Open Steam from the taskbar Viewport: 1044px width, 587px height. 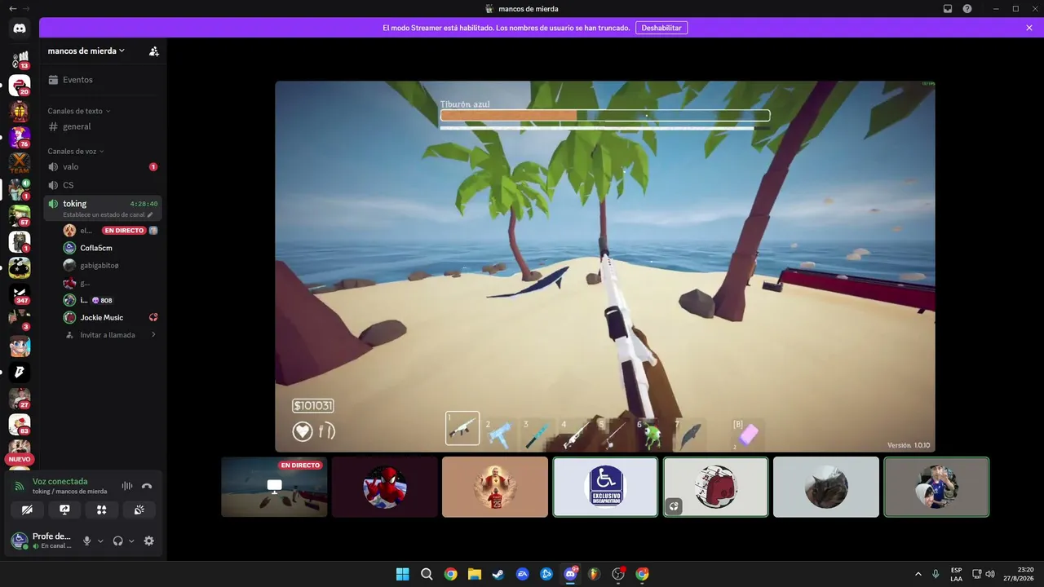click(498, 574)
